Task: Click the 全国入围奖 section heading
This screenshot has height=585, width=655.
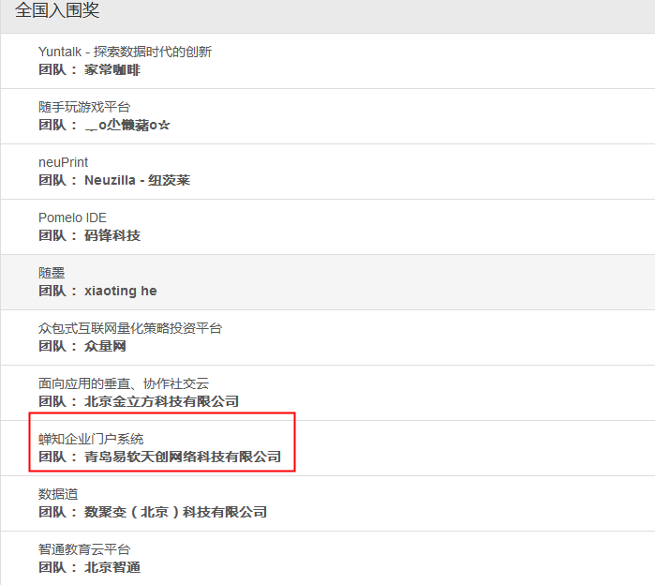Action: [x=57, y=10]
